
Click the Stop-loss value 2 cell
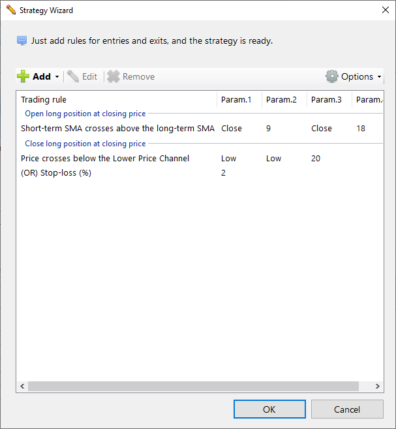pyautogui.click(x=224, y=172)
